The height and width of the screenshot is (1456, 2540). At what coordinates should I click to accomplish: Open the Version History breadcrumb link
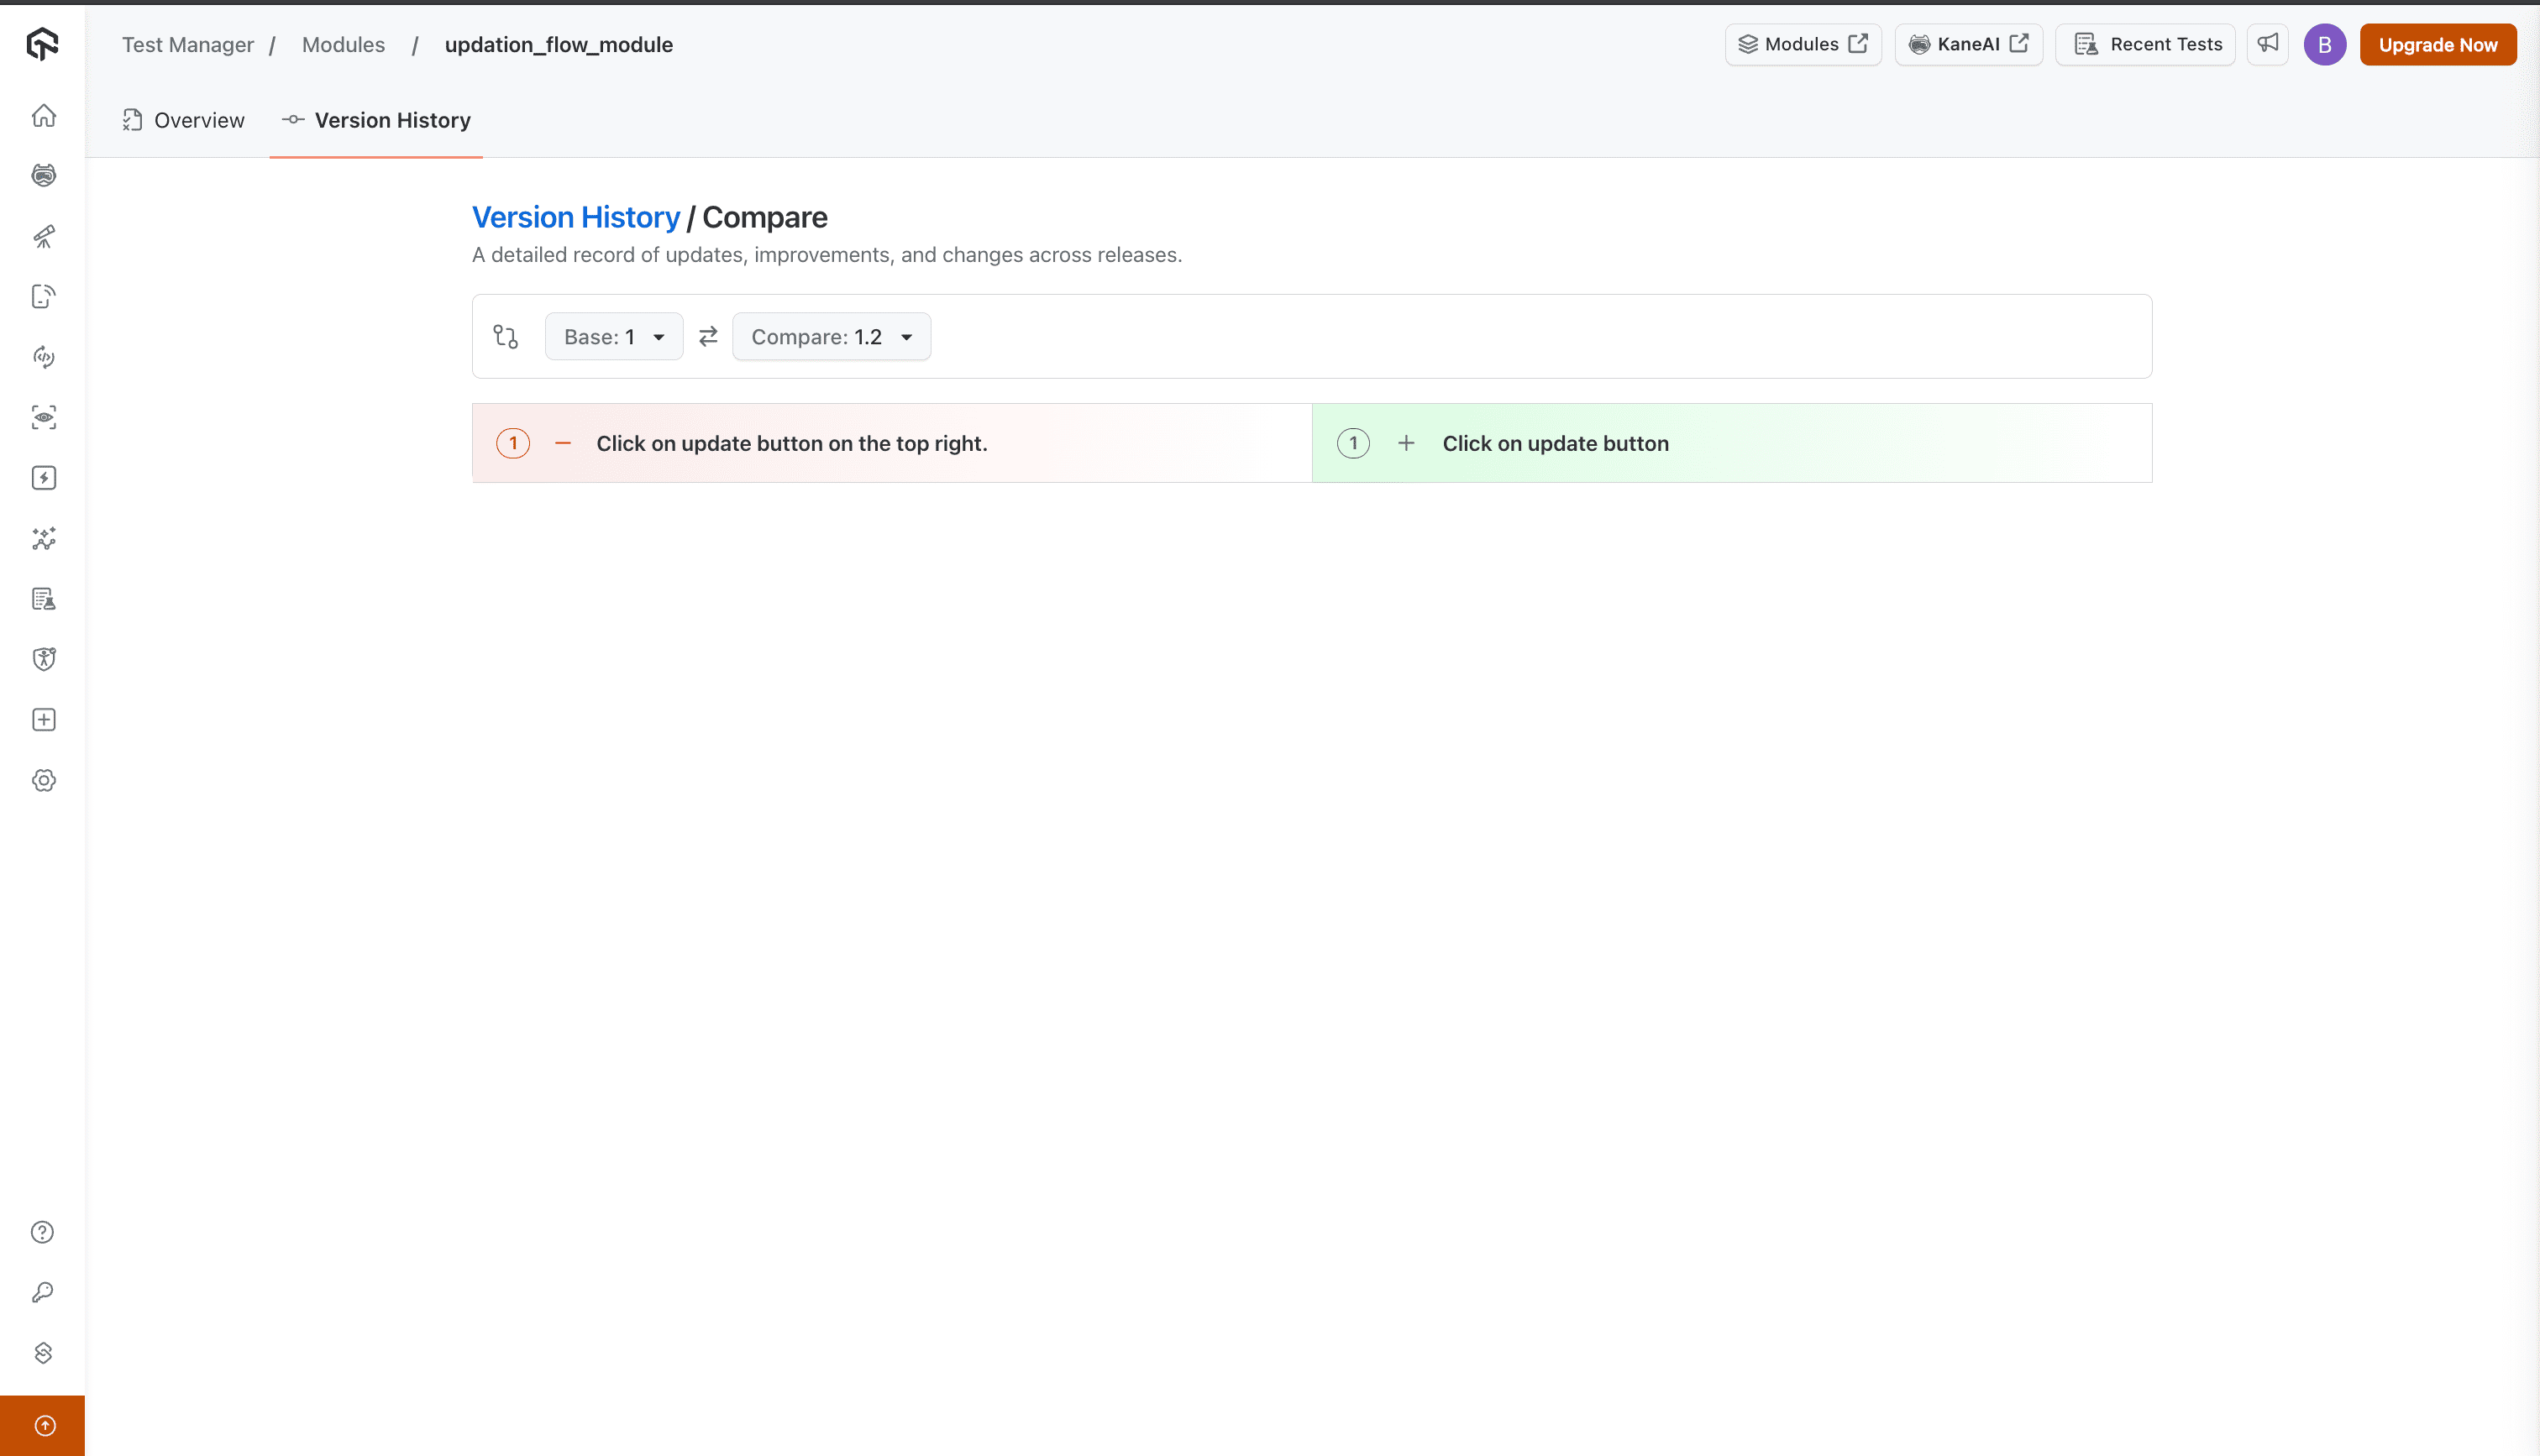pyautogui.click(x=575, y=217)
